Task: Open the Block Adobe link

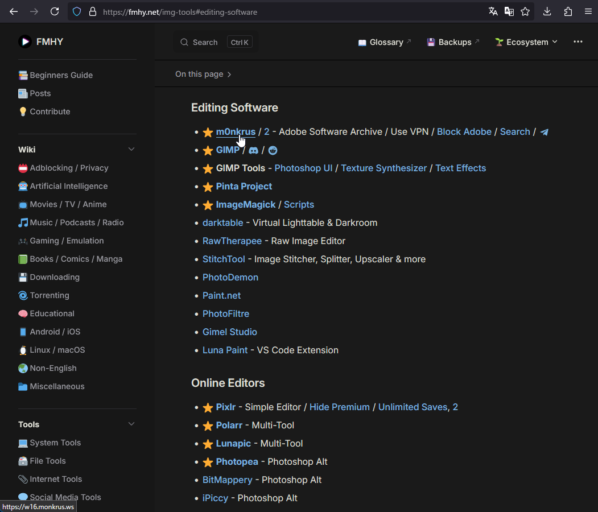Action: (464, 132)
